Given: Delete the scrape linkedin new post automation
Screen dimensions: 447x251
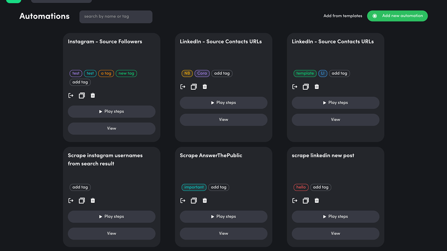Looking at the screenshot, I should 317,201.
